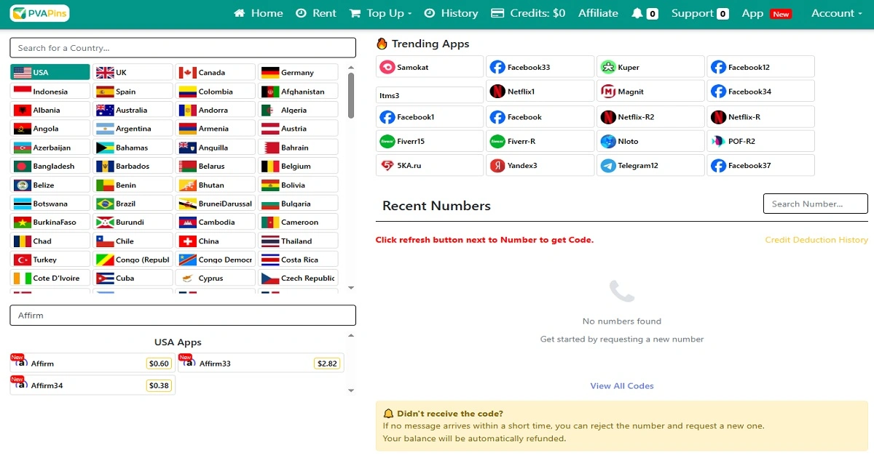Choose Australia in the country list
874x458 pixels.
(x=133, y=110)
